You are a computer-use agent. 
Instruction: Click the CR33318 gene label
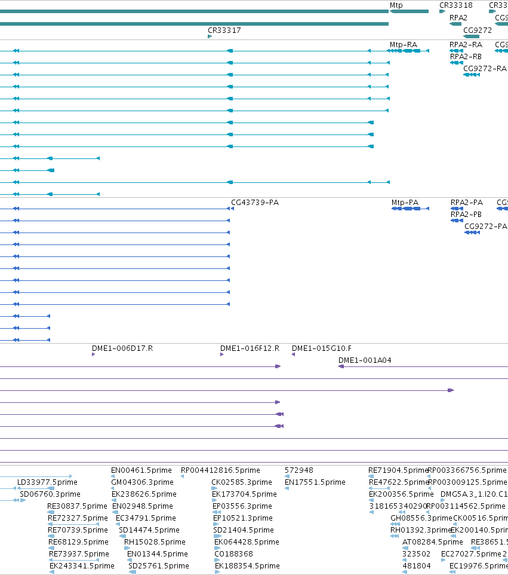coord(456,5)
